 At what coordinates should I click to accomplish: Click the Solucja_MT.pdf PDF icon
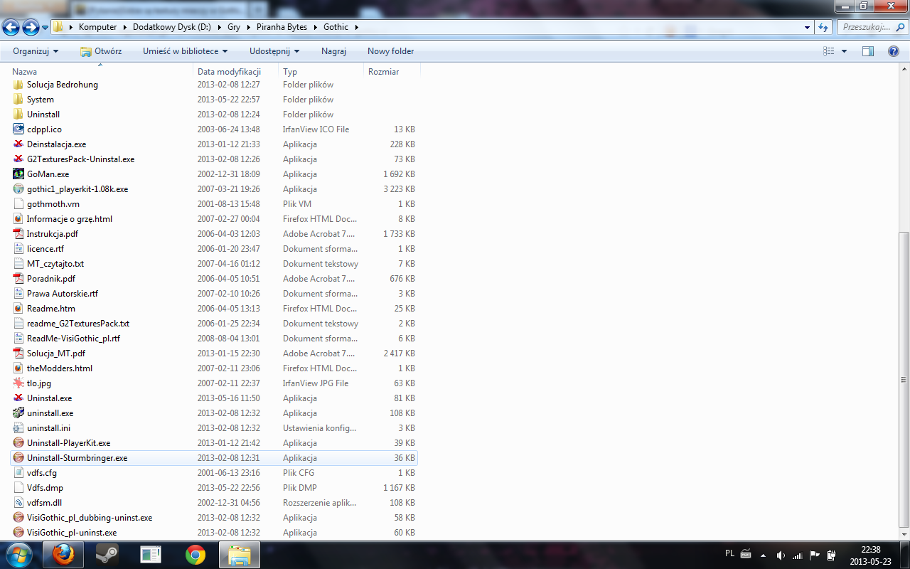pyautogui.click(x=18, y=353)
